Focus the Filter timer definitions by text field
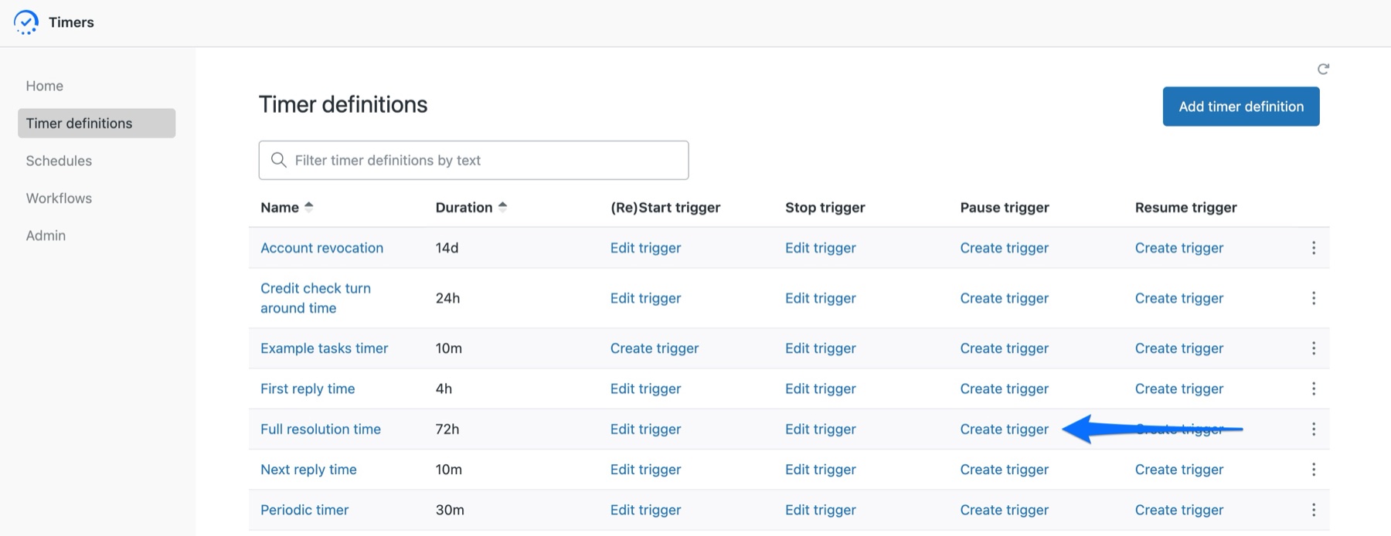The image size is (1391, 536). tap(474, 160)
